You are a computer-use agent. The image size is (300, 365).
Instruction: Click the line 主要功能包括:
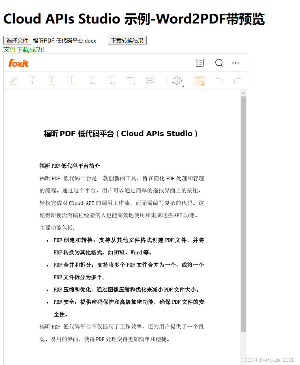click(57, 228)
